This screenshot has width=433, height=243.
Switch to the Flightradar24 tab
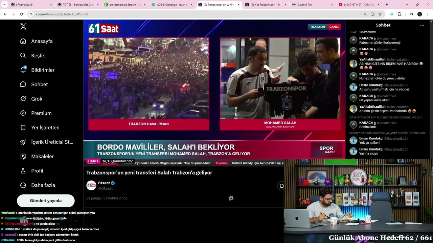point(32,5)
